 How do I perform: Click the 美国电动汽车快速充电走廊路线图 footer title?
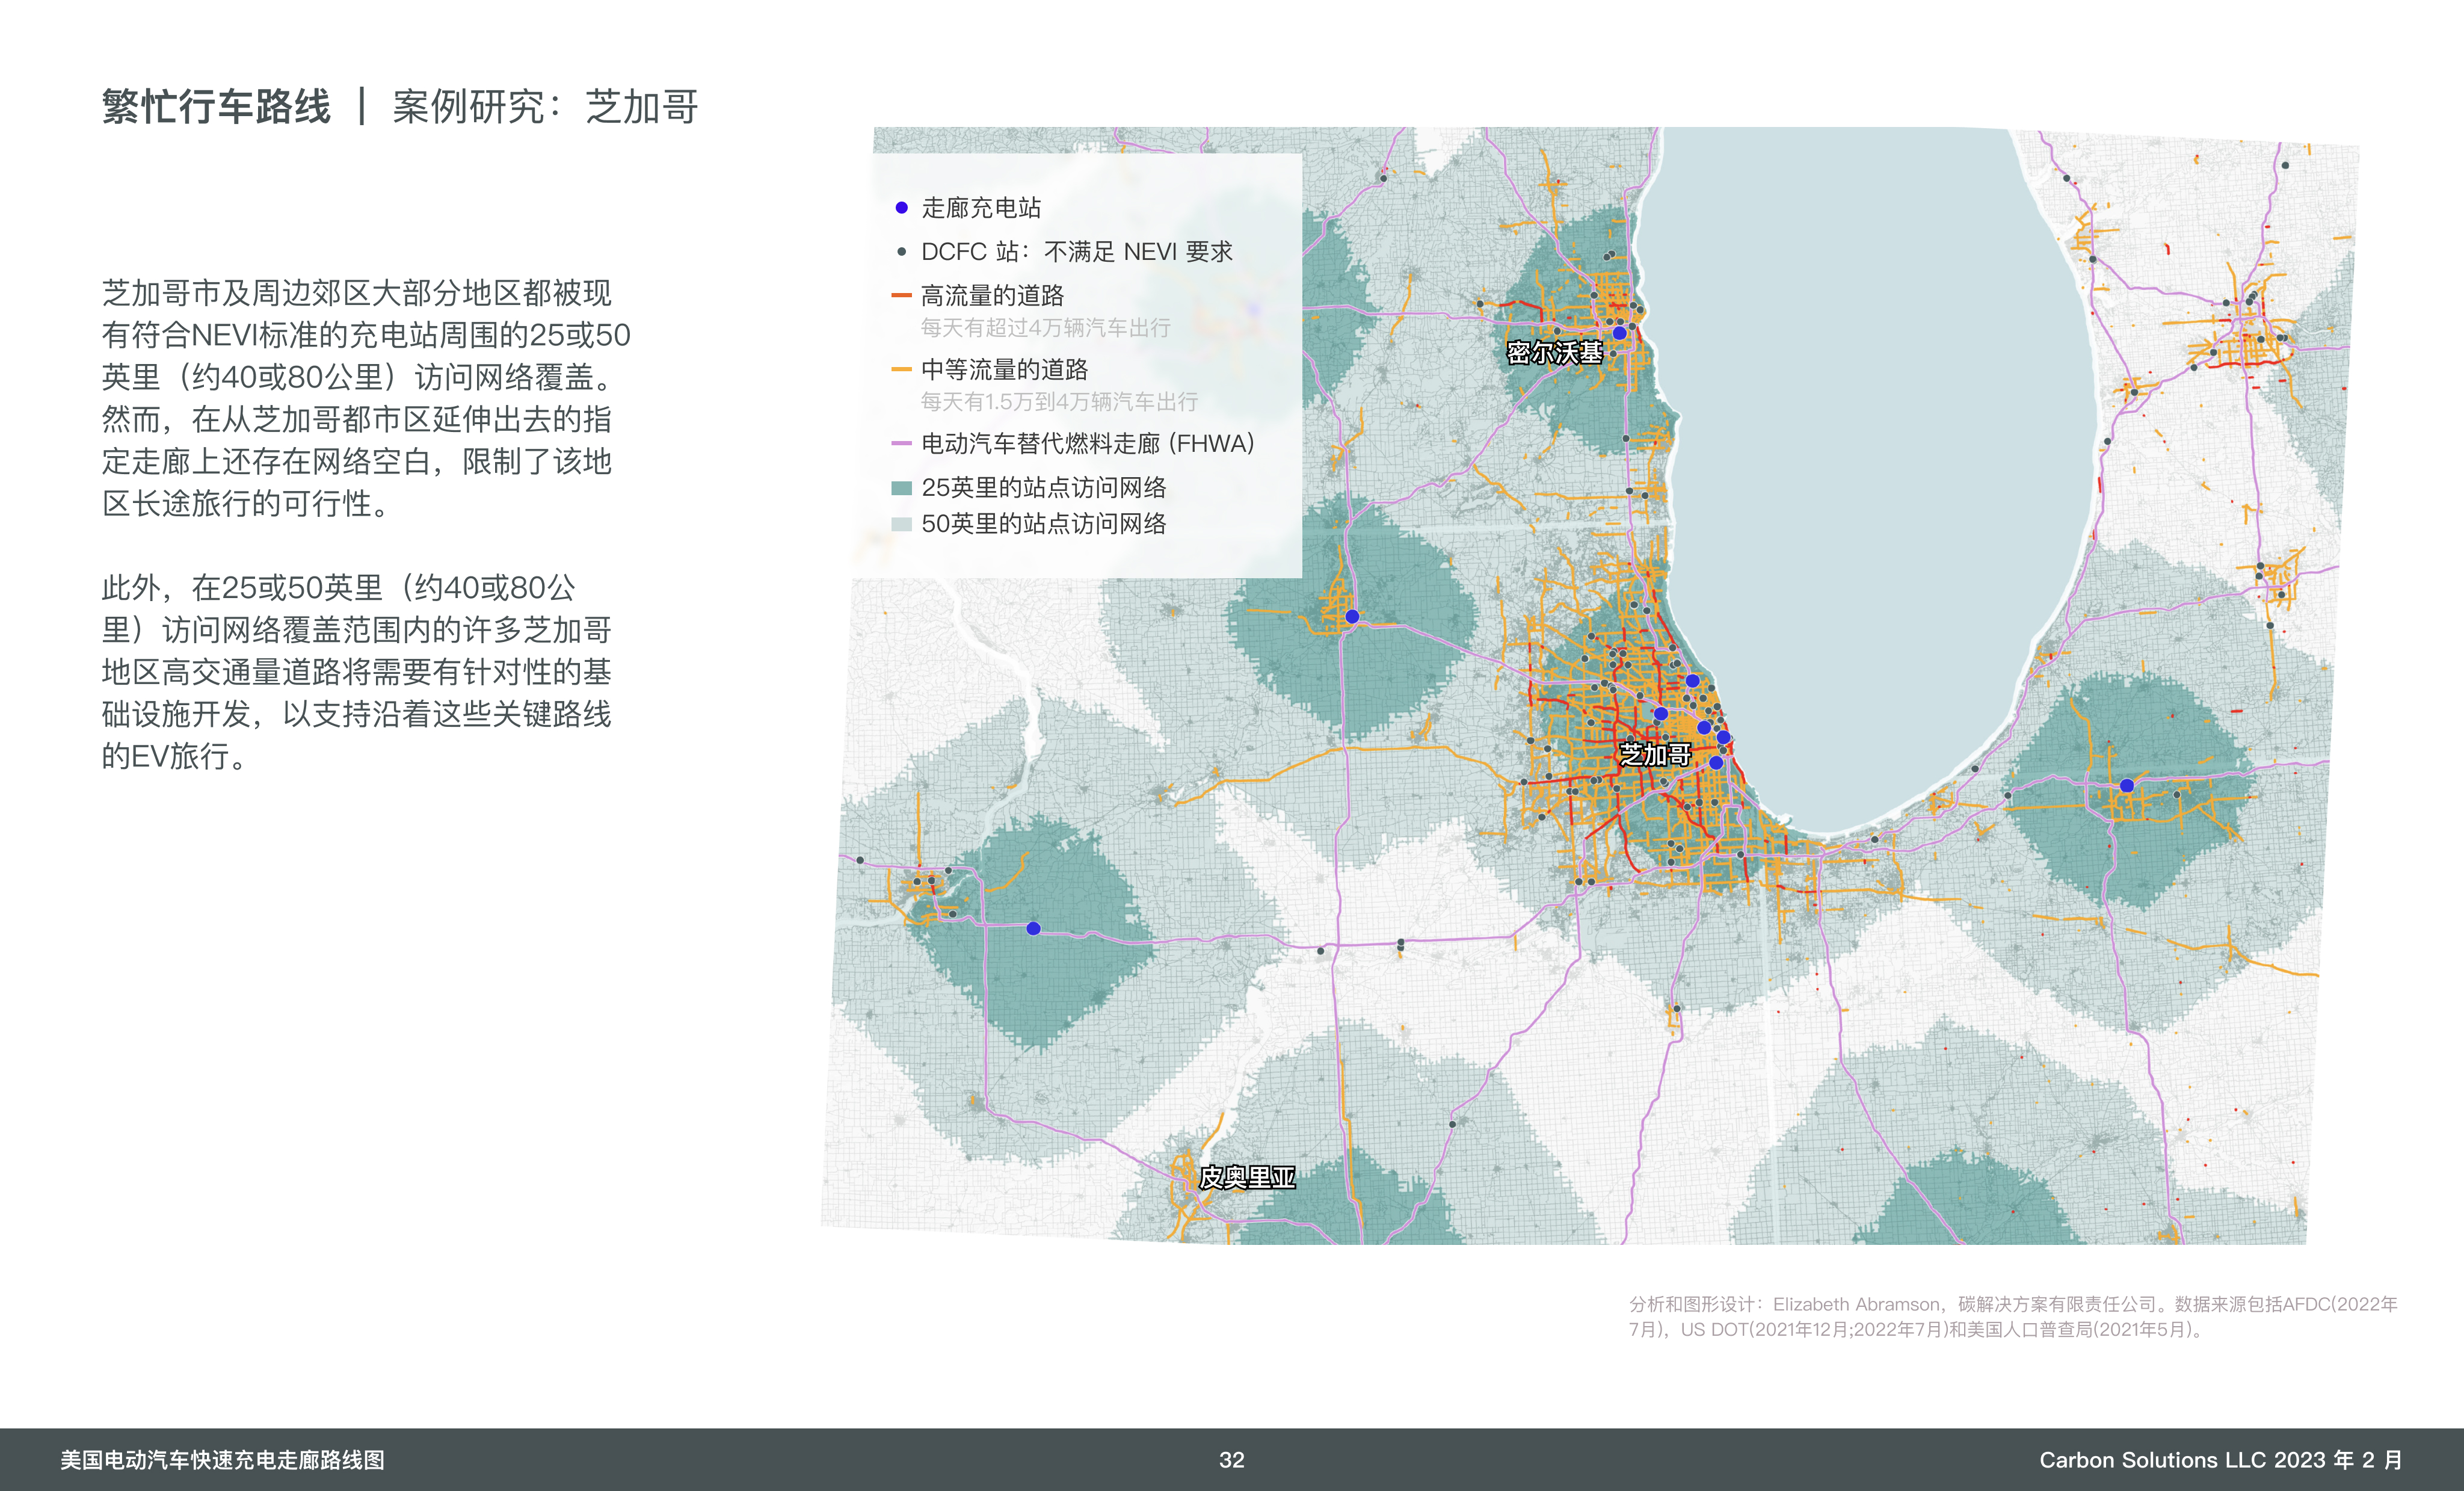pyautogui.click(x=222, y=1460)
